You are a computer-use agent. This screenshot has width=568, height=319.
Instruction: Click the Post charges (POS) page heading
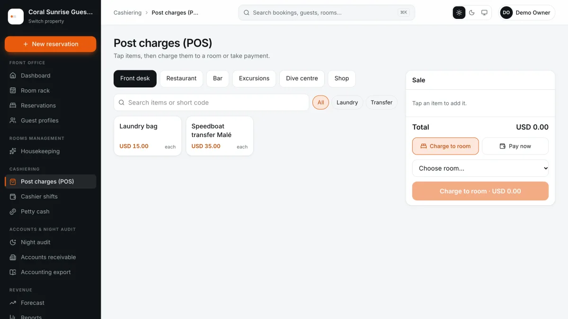163,43
